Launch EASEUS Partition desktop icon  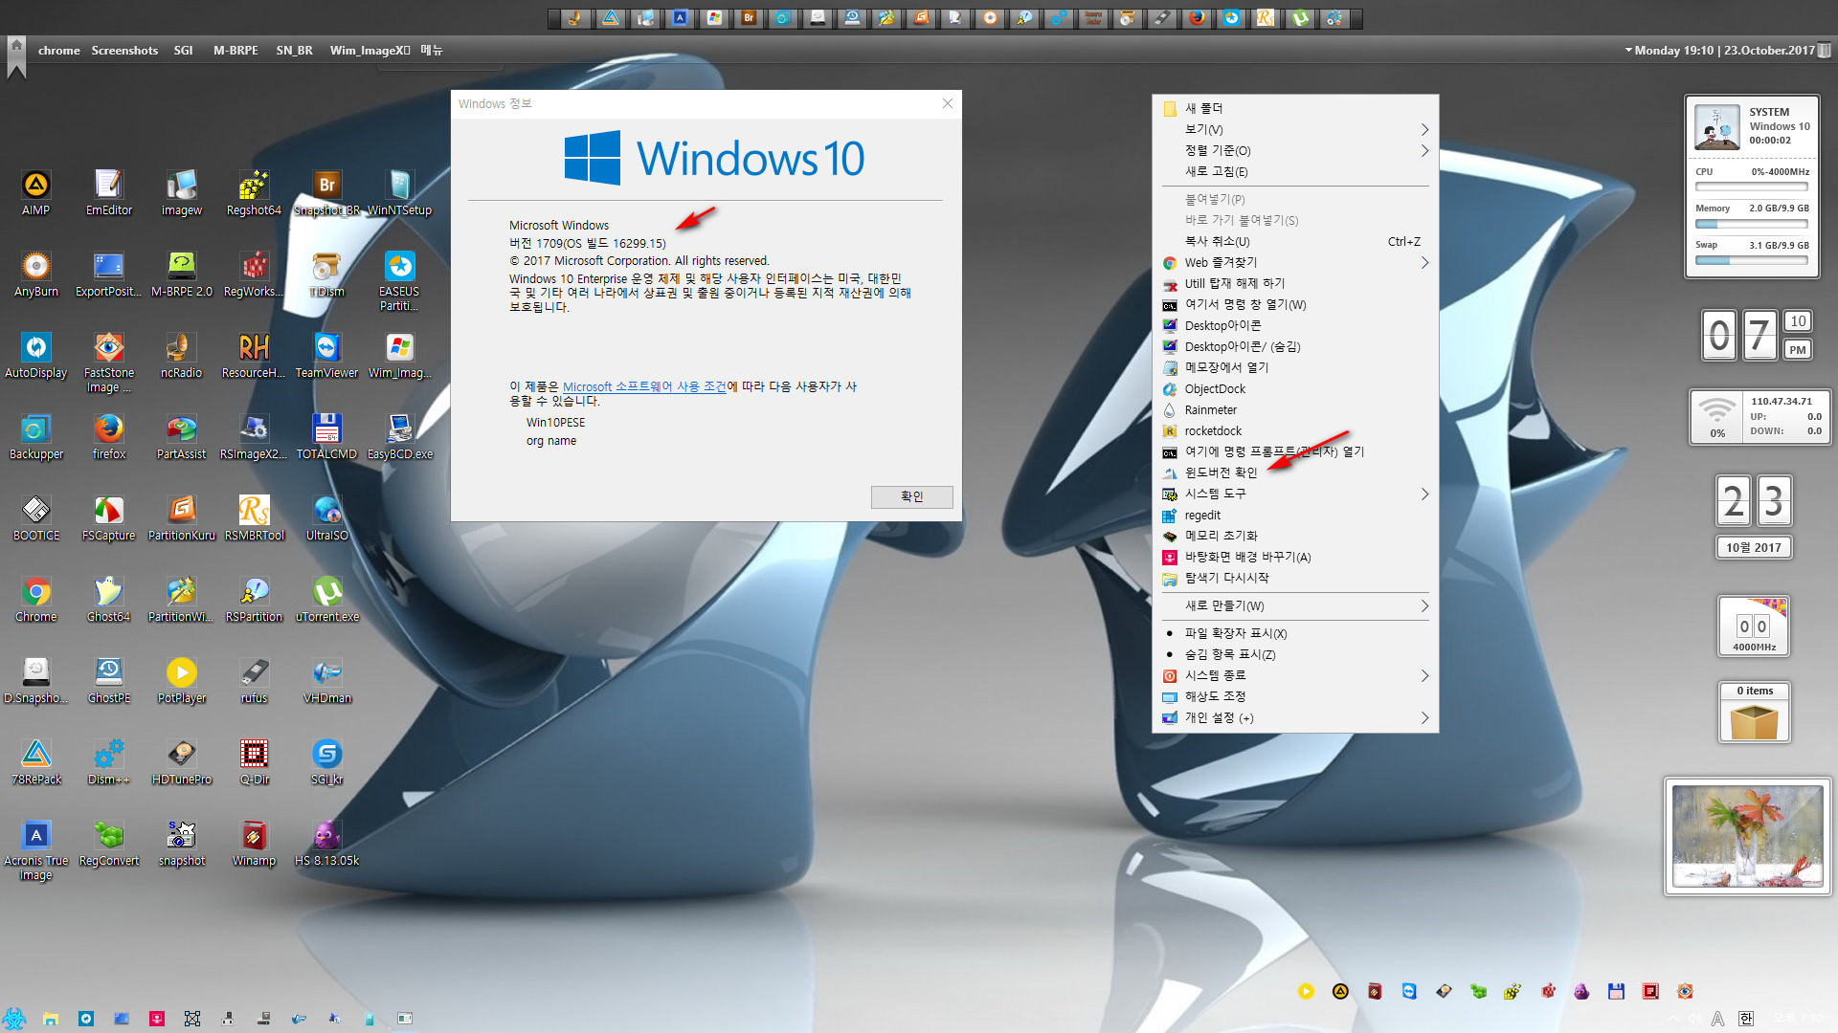tap(399, 280)
